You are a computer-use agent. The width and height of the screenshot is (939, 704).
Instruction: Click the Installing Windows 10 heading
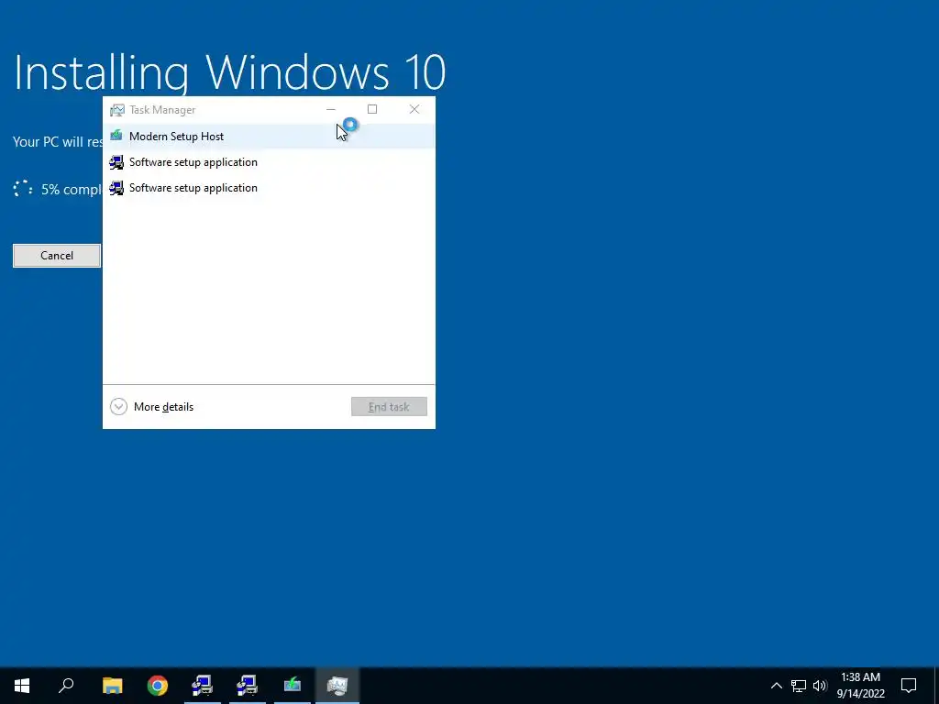coord(229,73)
